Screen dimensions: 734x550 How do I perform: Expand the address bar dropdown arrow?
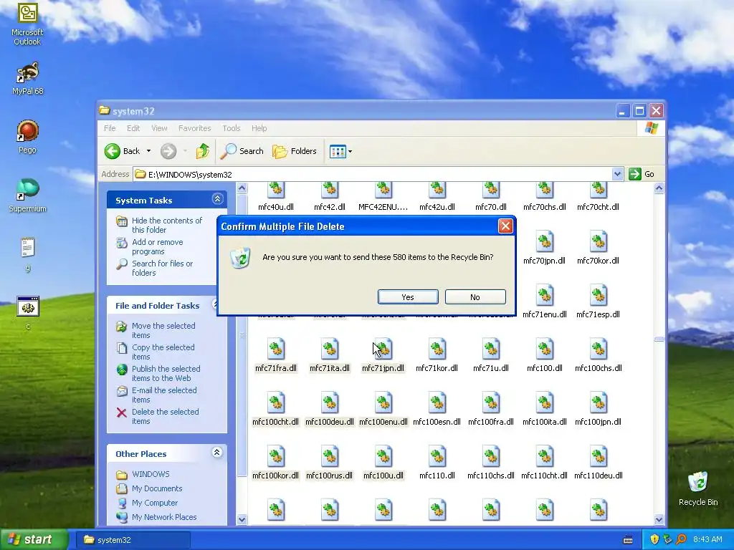[x=617, y=175]
